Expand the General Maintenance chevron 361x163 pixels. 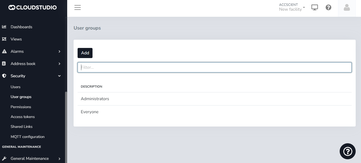pyautogui.click(x=59, y=158)
